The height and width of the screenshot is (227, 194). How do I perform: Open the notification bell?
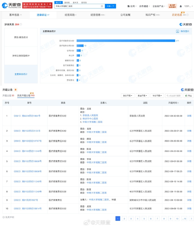coord(181,6)
